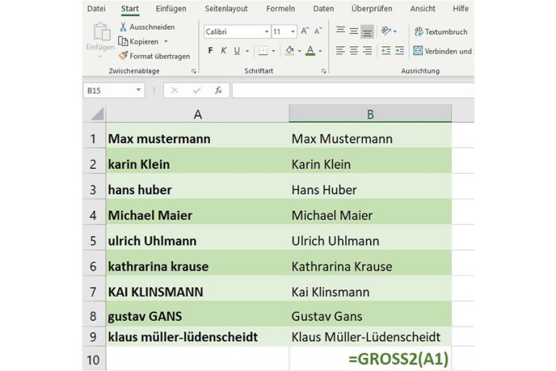Click the Kopieren icon

(x=123, y=41)
